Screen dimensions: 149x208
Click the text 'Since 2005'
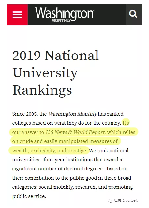[25, 114]
